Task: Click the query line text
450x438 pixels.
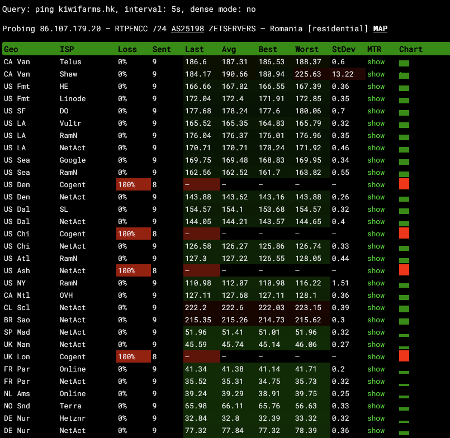Action: (x=129, y=9)
